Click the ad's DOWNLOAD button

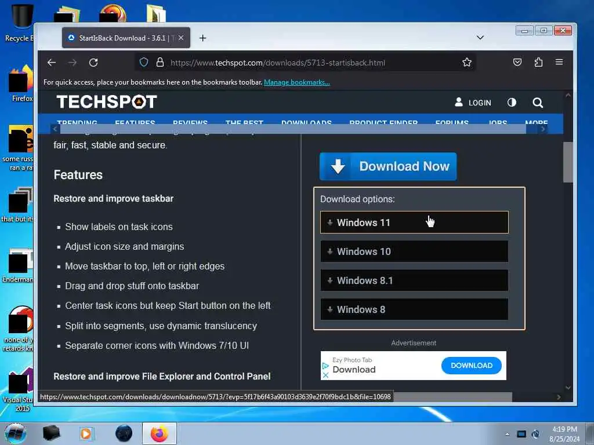471,366
